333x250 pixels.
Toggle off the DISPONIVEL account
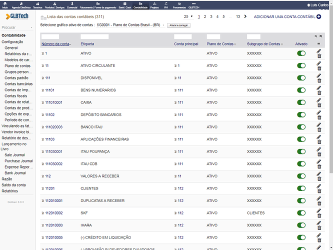click(301, 78)
